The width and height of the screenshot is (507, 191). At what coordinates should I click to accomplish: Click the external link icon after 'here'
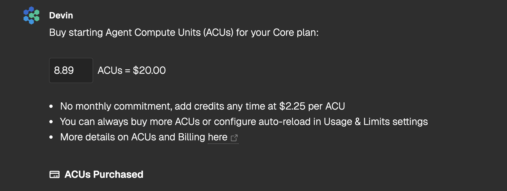click(234, 138)
